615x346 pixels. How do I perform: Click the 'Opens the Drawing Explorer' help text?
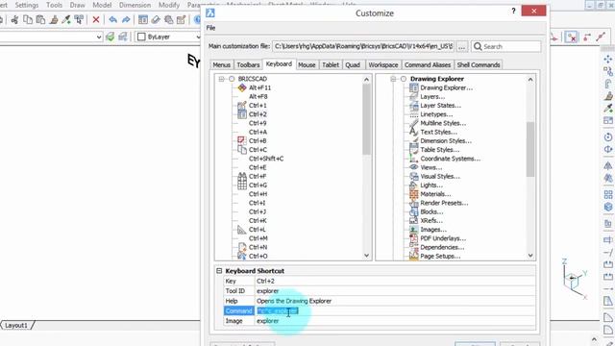point(294,301)
